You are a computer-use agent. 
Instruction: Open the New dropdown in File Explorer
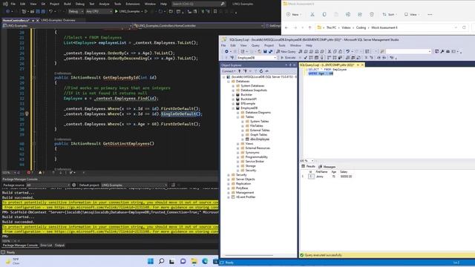tap(294, 15)
